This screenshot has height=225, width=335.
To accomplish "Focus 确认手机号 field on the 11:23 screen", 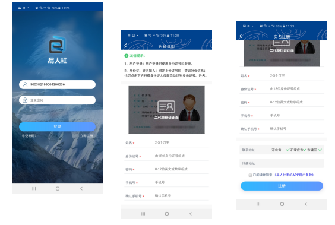I will pos(282,129).
